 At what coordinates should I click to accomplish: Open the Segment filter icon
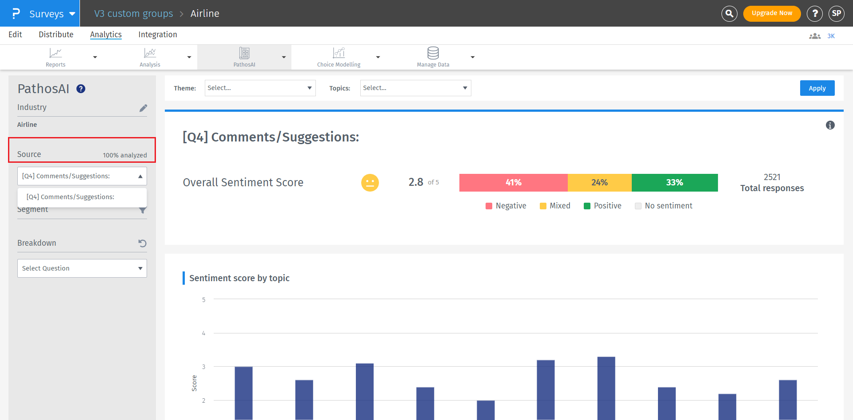[143, 210]
